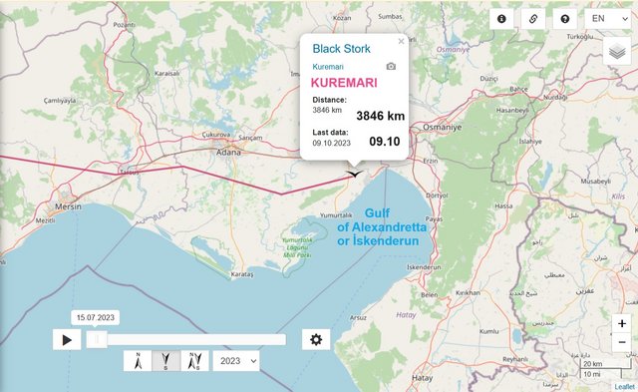Click the Nurdağı town label
The width and height of the screenshot is (638, 392).
pos(555,98)
